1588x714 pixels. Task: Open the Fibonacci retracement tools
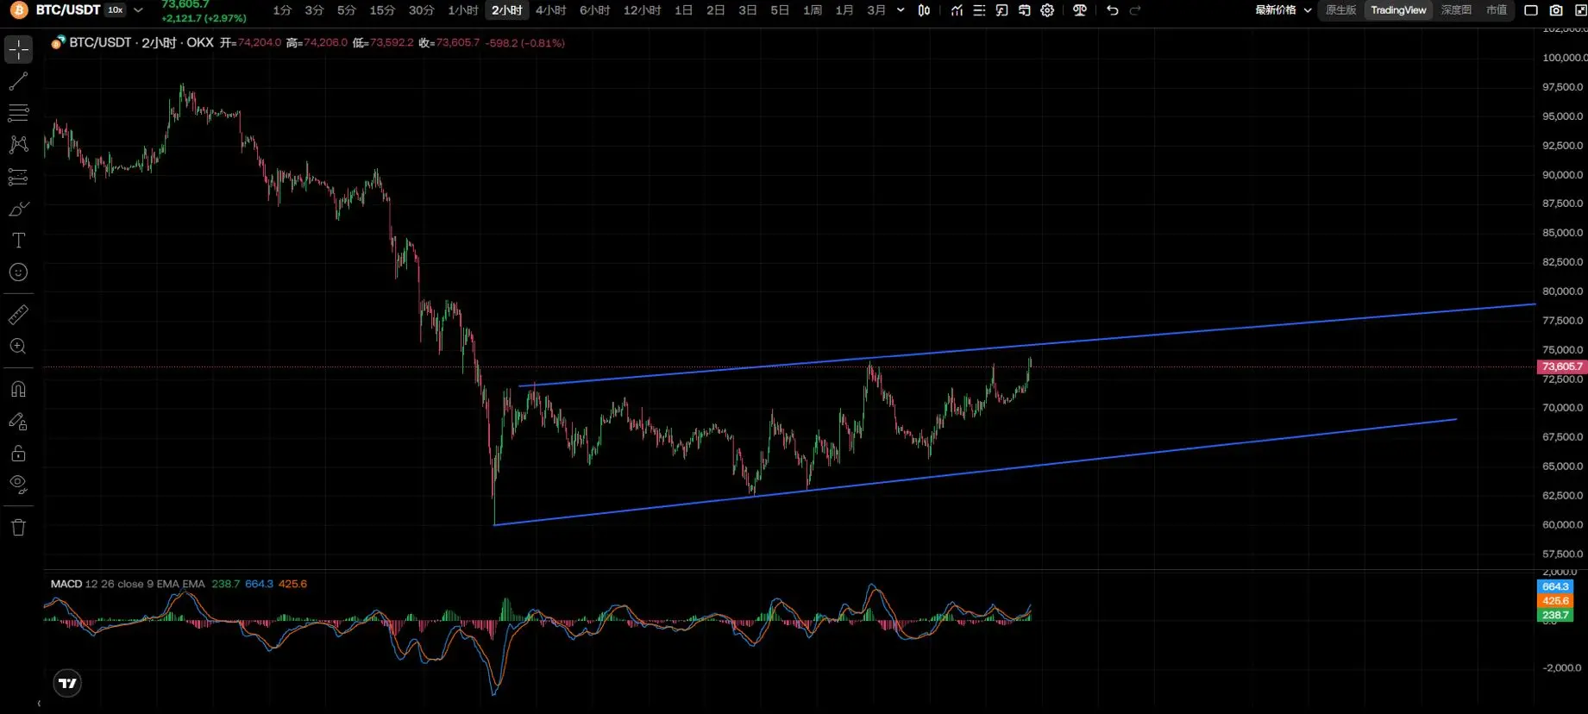tap(18, 113)
